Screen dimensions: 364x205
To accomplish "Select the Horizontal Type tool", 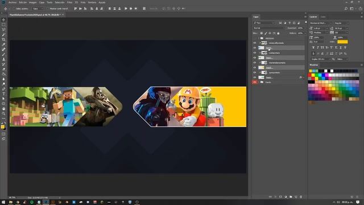I will pos(3,93).
